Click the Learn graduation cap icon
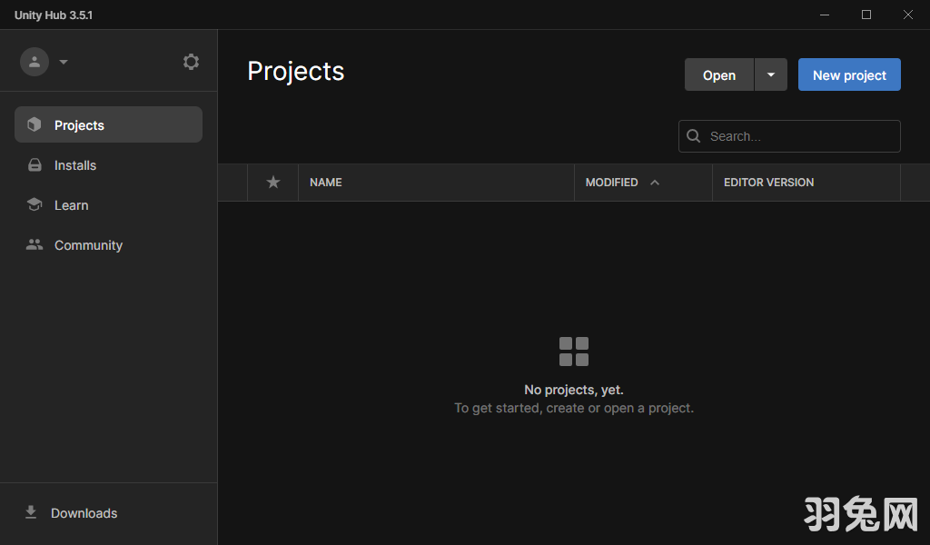Image resolution: width=930 pixels, height=545 pixels. pos(35,205)
